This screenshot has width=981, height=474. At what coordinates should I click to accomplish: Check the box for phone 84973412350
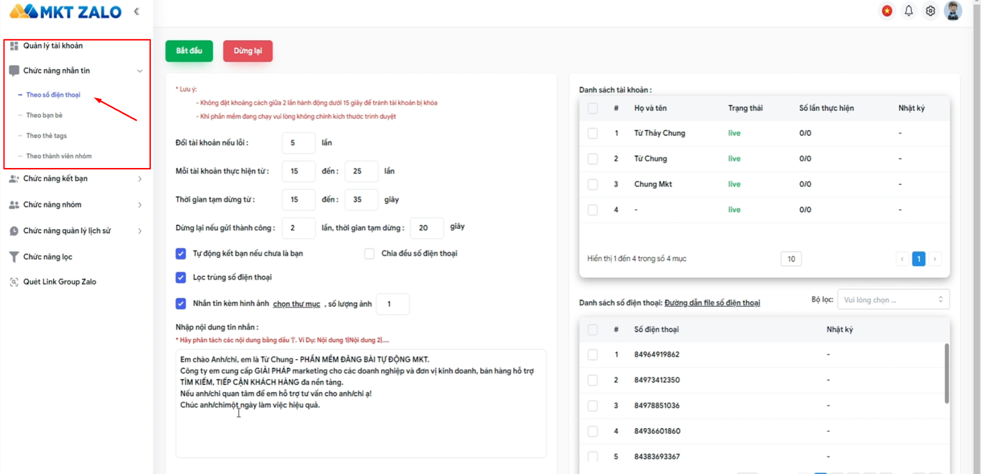point(592,380)
